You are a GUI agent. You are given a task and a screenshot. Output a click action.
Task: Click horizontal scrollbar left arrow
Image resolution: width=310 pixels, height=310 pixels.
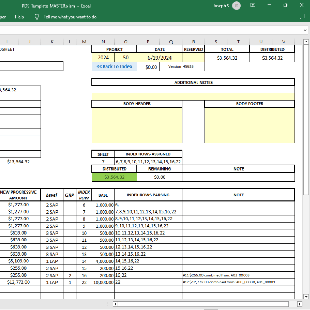click(115, 304)
